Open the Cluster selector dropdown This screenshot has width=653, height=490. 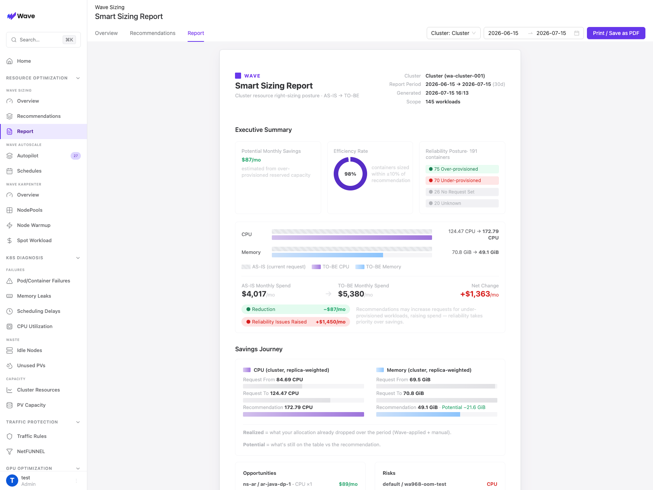pyautogui.click(x=453, y=33)
